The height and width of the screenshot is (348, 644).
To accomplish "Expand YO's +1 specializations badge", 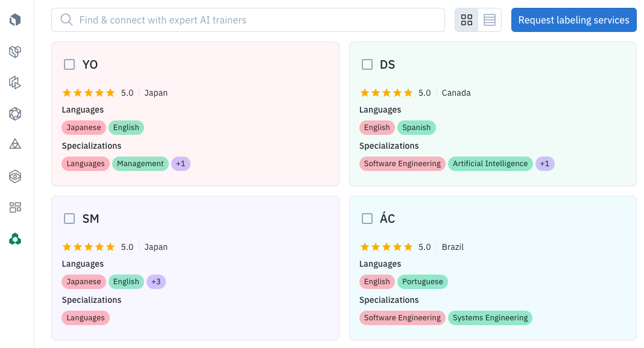I will pyautogui.click(x=181, y=164).
